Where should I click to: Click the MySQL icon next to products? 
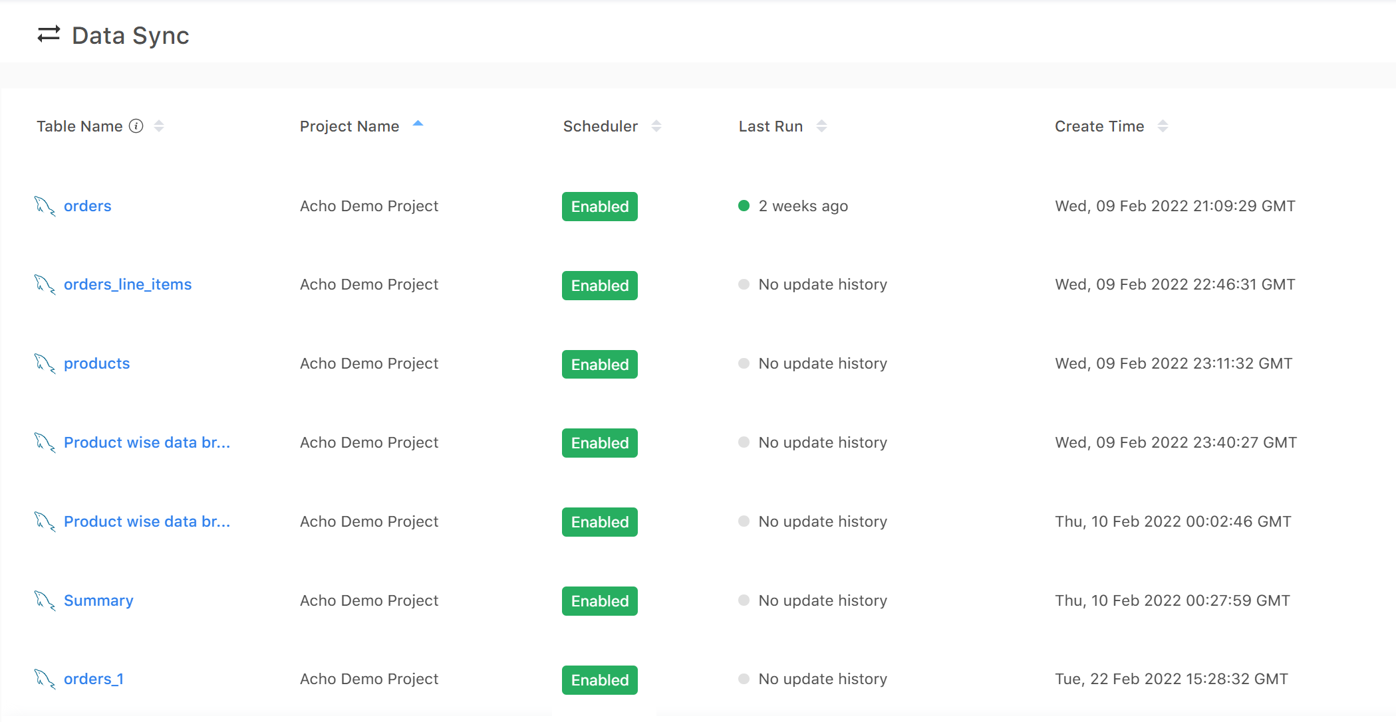[44, 363]
